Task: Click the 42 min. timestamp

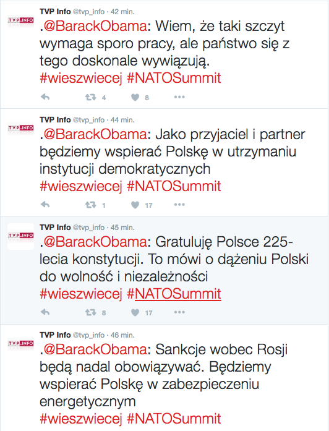Action: [x=122, y=12]
